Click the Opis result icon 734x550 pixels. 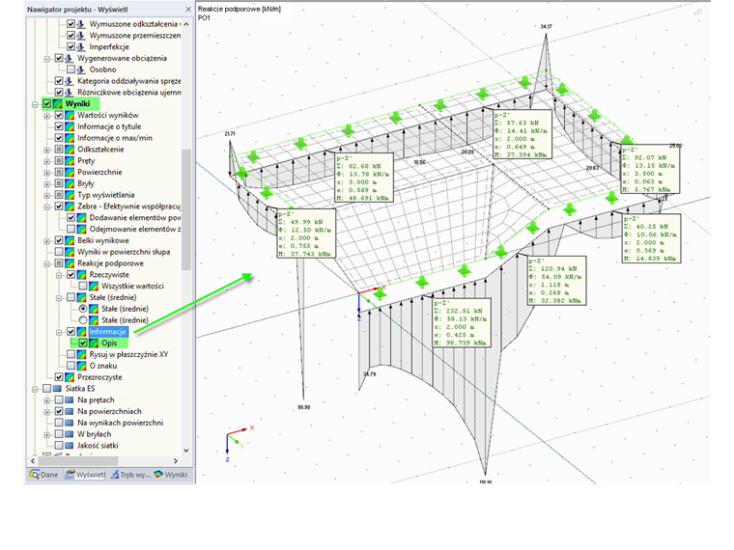coord(94,344)
